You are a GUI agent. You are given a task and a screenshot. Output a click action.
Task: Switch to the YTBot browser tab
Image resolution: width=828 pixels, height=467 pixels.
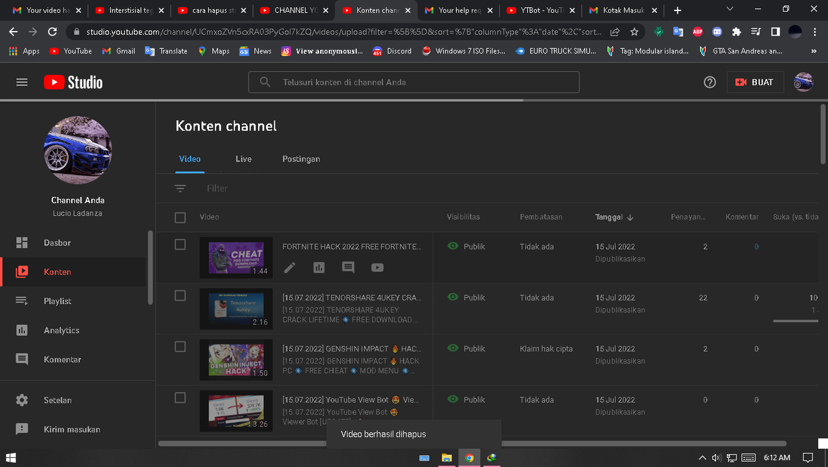pyautogui.click(x=539, y=10)
